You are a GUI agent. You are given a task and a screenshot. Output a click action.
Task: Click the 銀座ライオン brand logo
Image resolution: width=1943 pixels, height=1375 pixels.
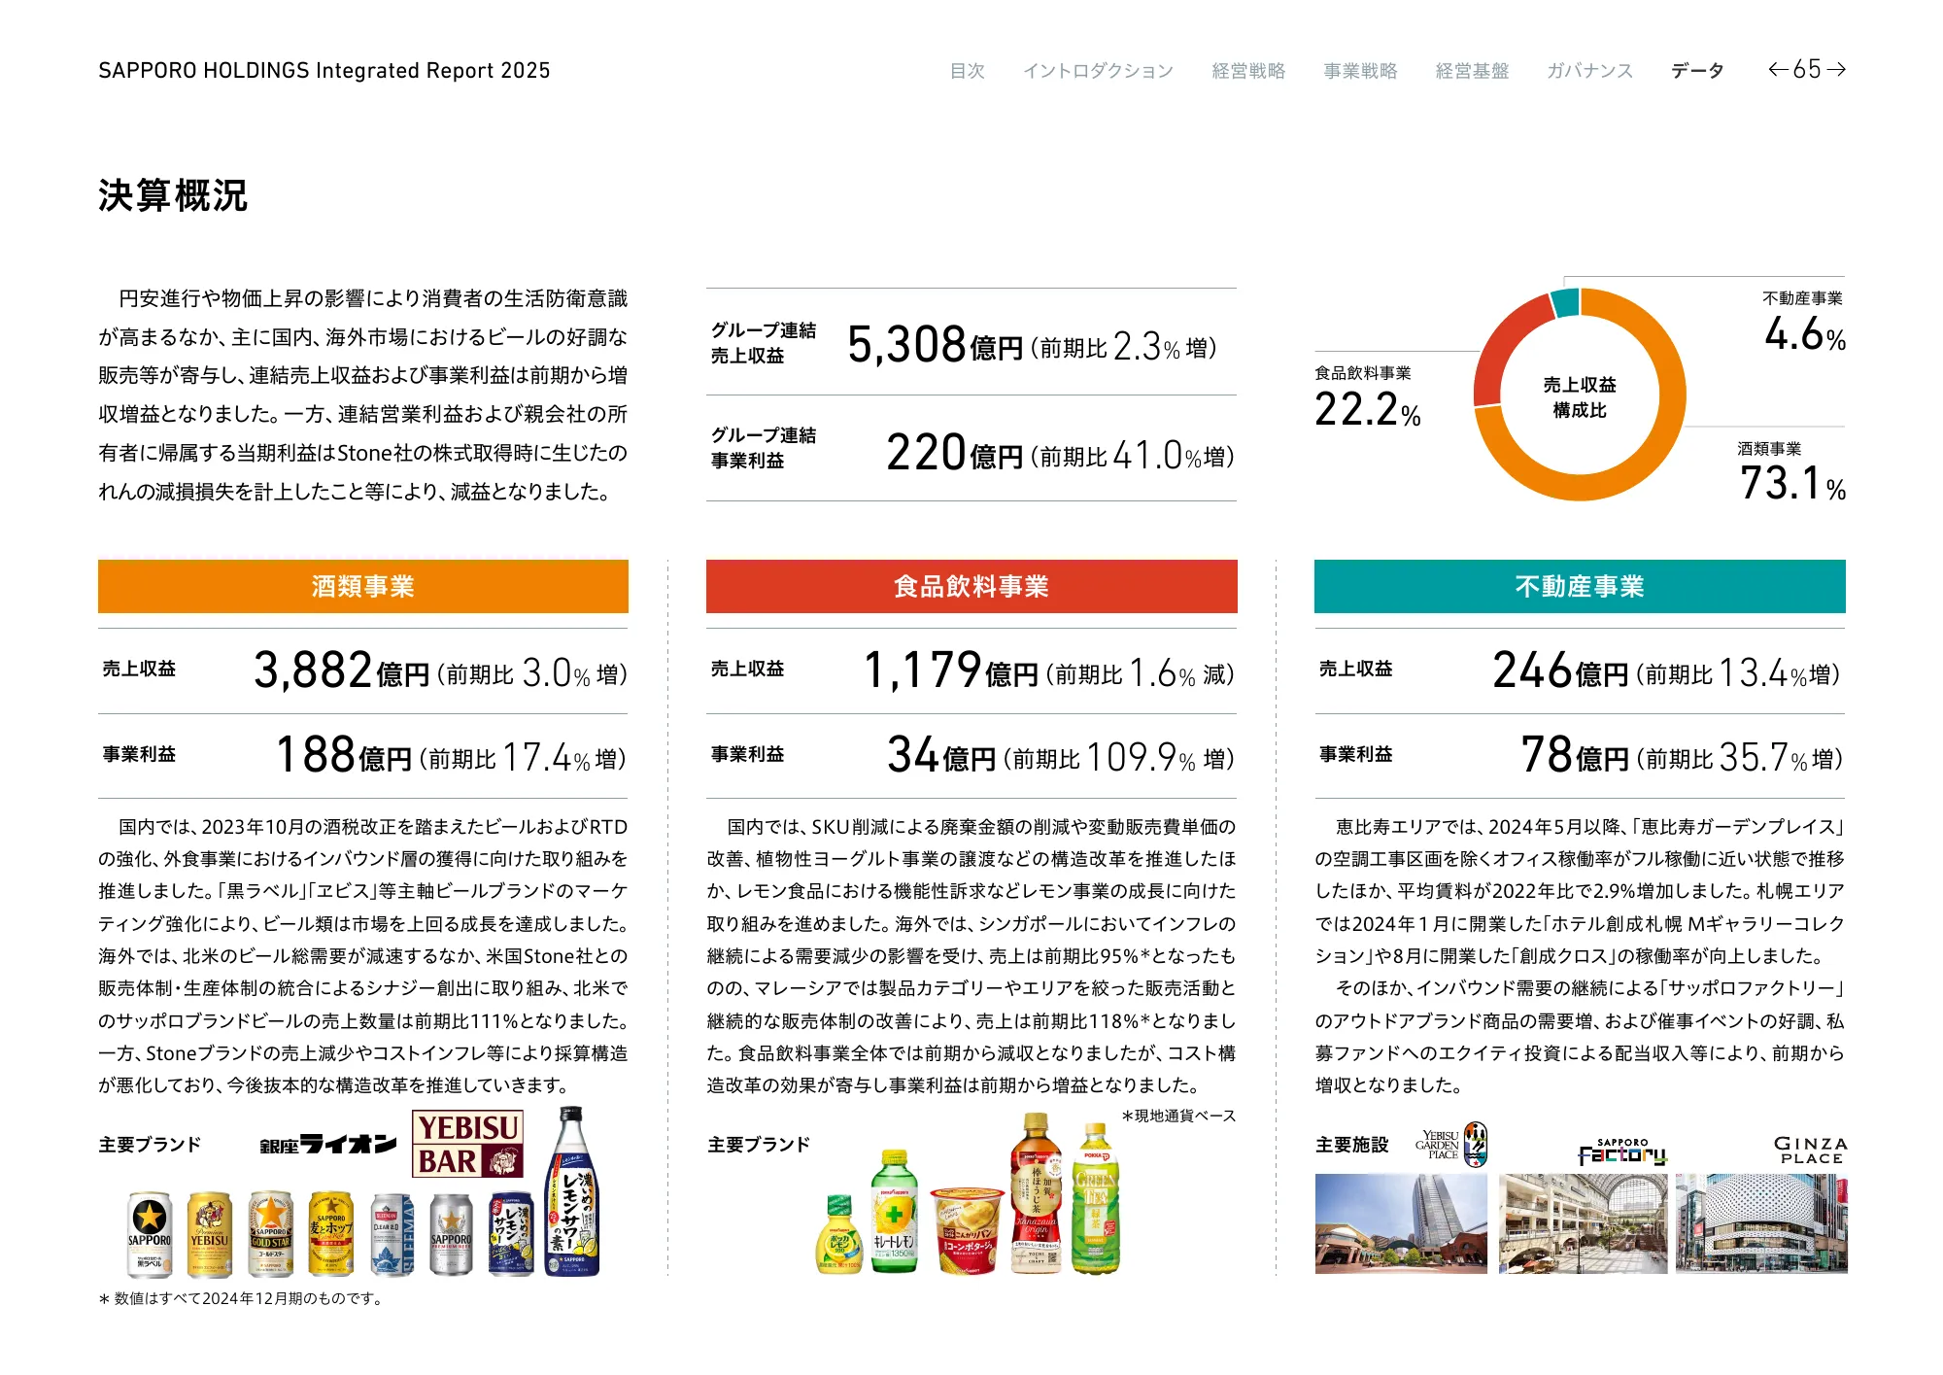pos(328,1144)
